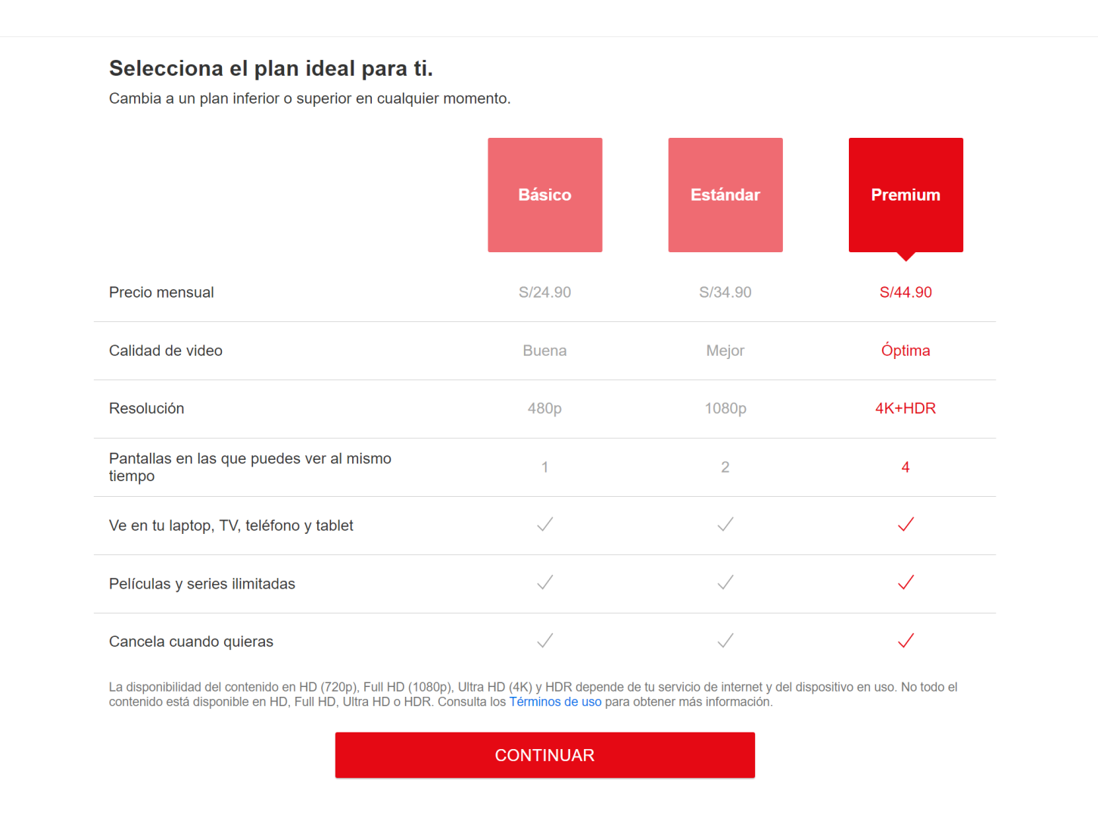Click Premium checkmark for Cancela cuando quieras
The height and width of the screenshot is (821, 1098).
[906, 641]
